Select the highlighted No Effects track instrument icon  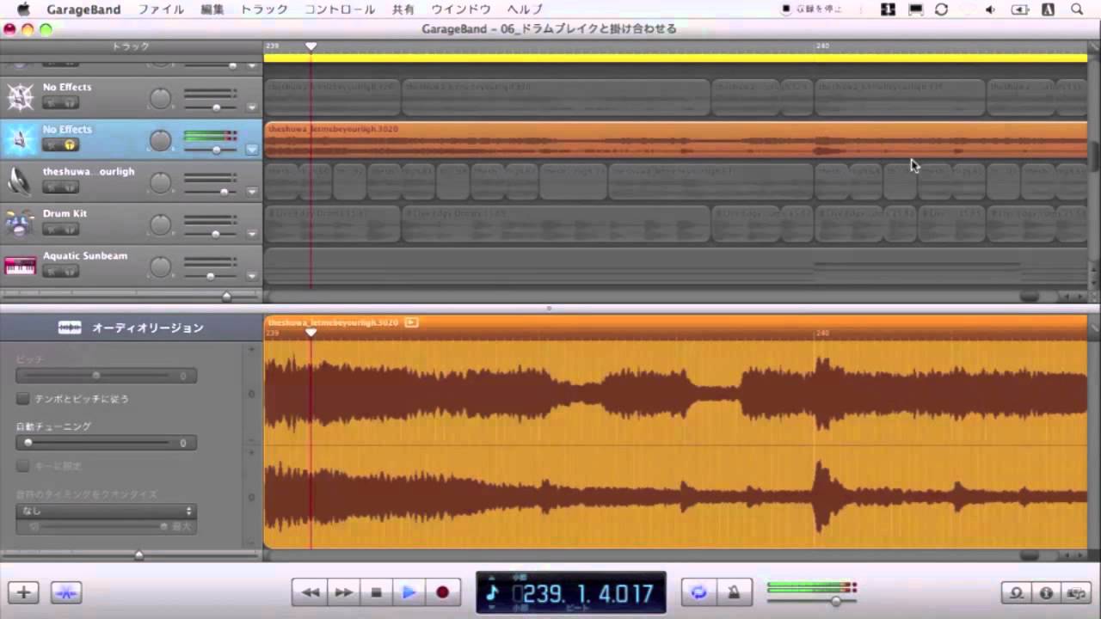20,139
